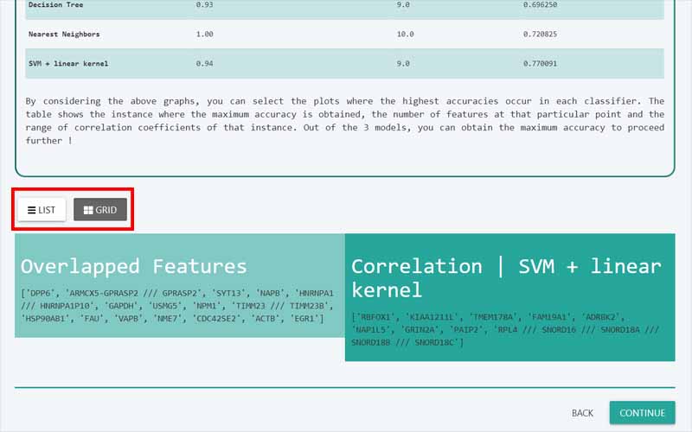This screenshot has width=692, height=432.
Task: Select the 1.00 accuracy value for Nearest Neighbors
Action: point(204,35)
